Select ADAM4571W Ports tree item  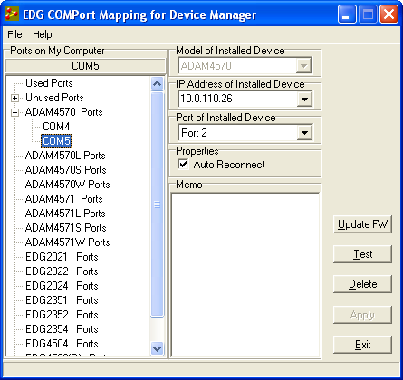click(x=68, y=242)
